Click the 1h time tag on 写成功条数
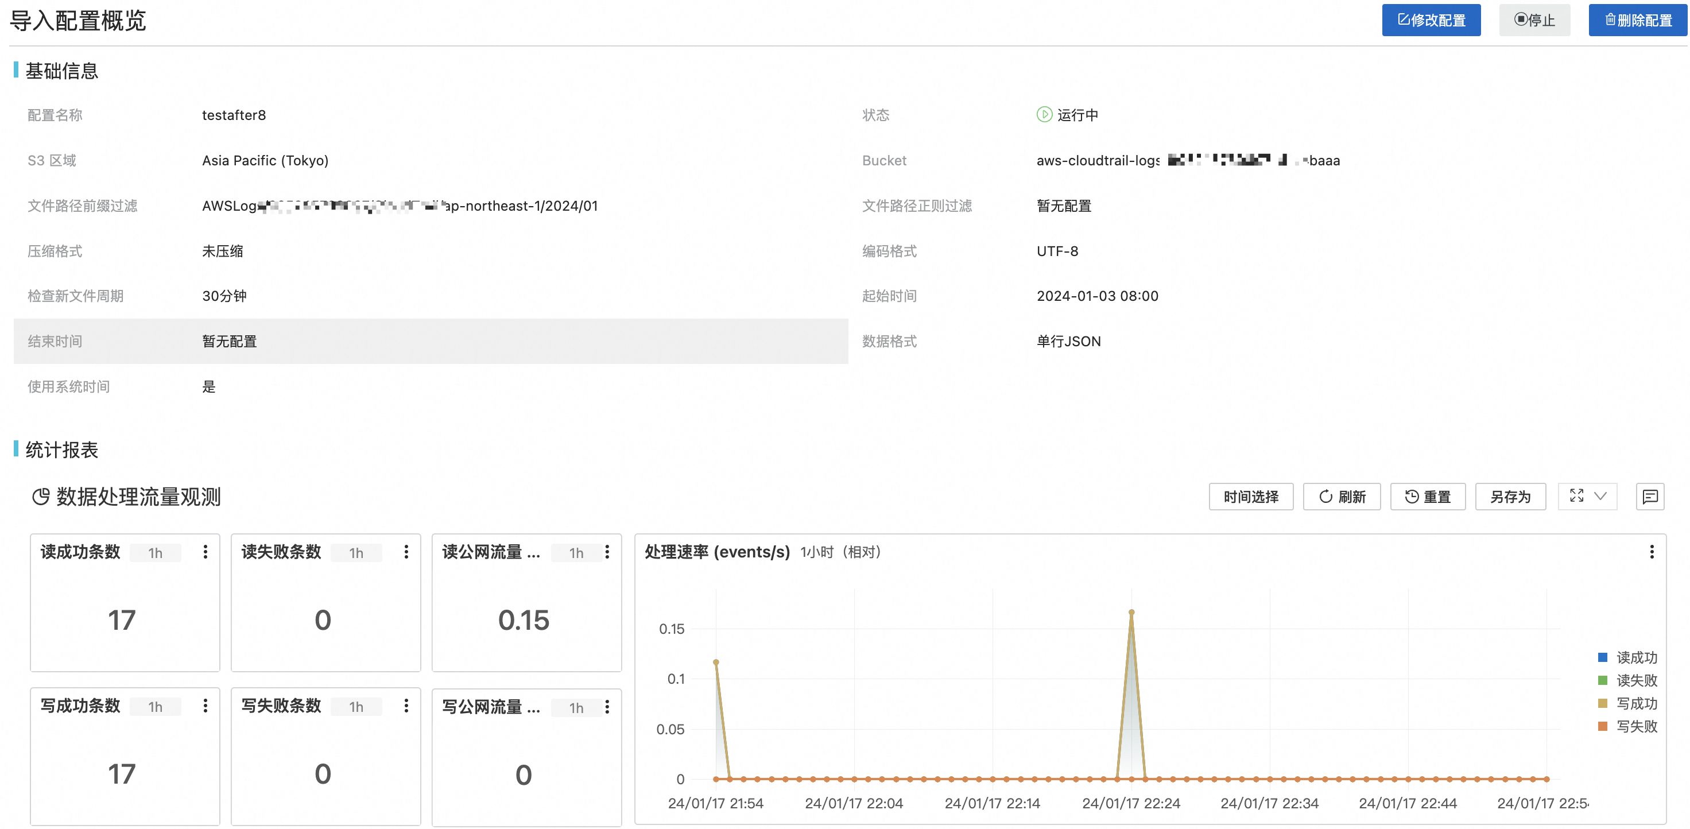1690x829 pixels. [x=156, y=706]
